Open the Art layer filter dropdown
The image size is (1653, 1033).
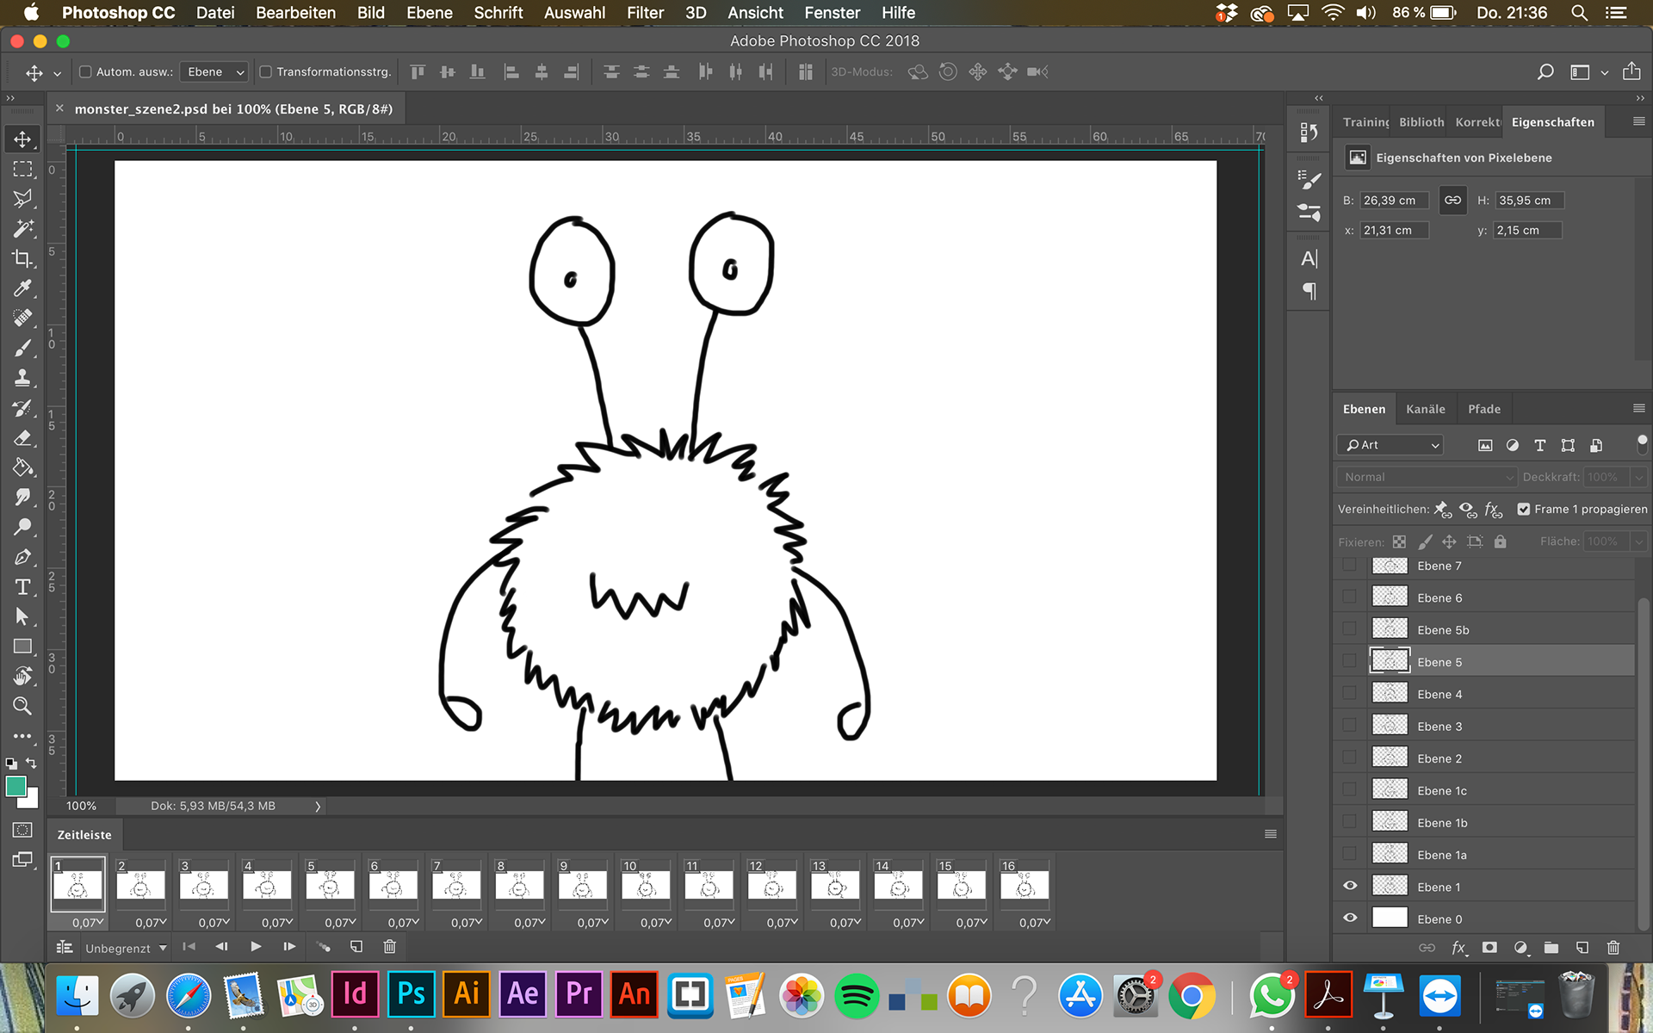tap(1391, 445)
